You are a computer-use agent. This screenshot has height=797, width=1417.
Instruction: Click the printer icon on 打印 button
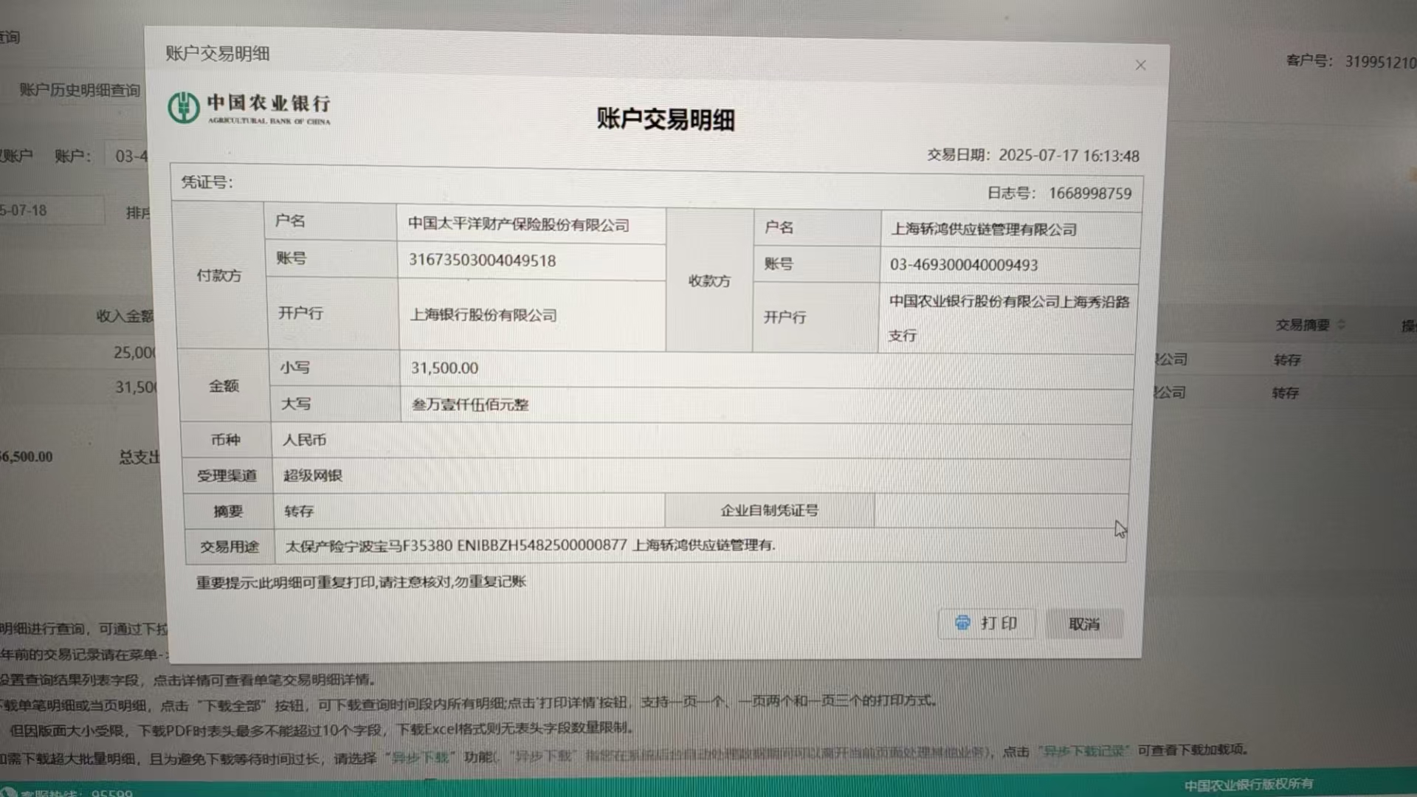point(962,623)
